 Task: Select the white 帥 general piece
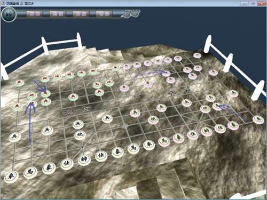[x=84, y=159]
